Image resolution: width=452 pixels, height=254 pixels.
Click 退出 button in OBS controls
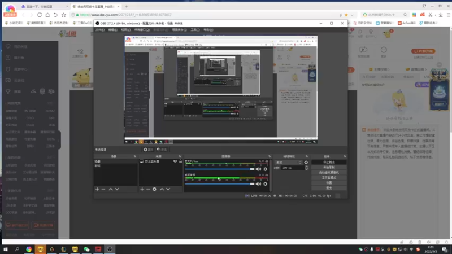(x=329, y=188)
